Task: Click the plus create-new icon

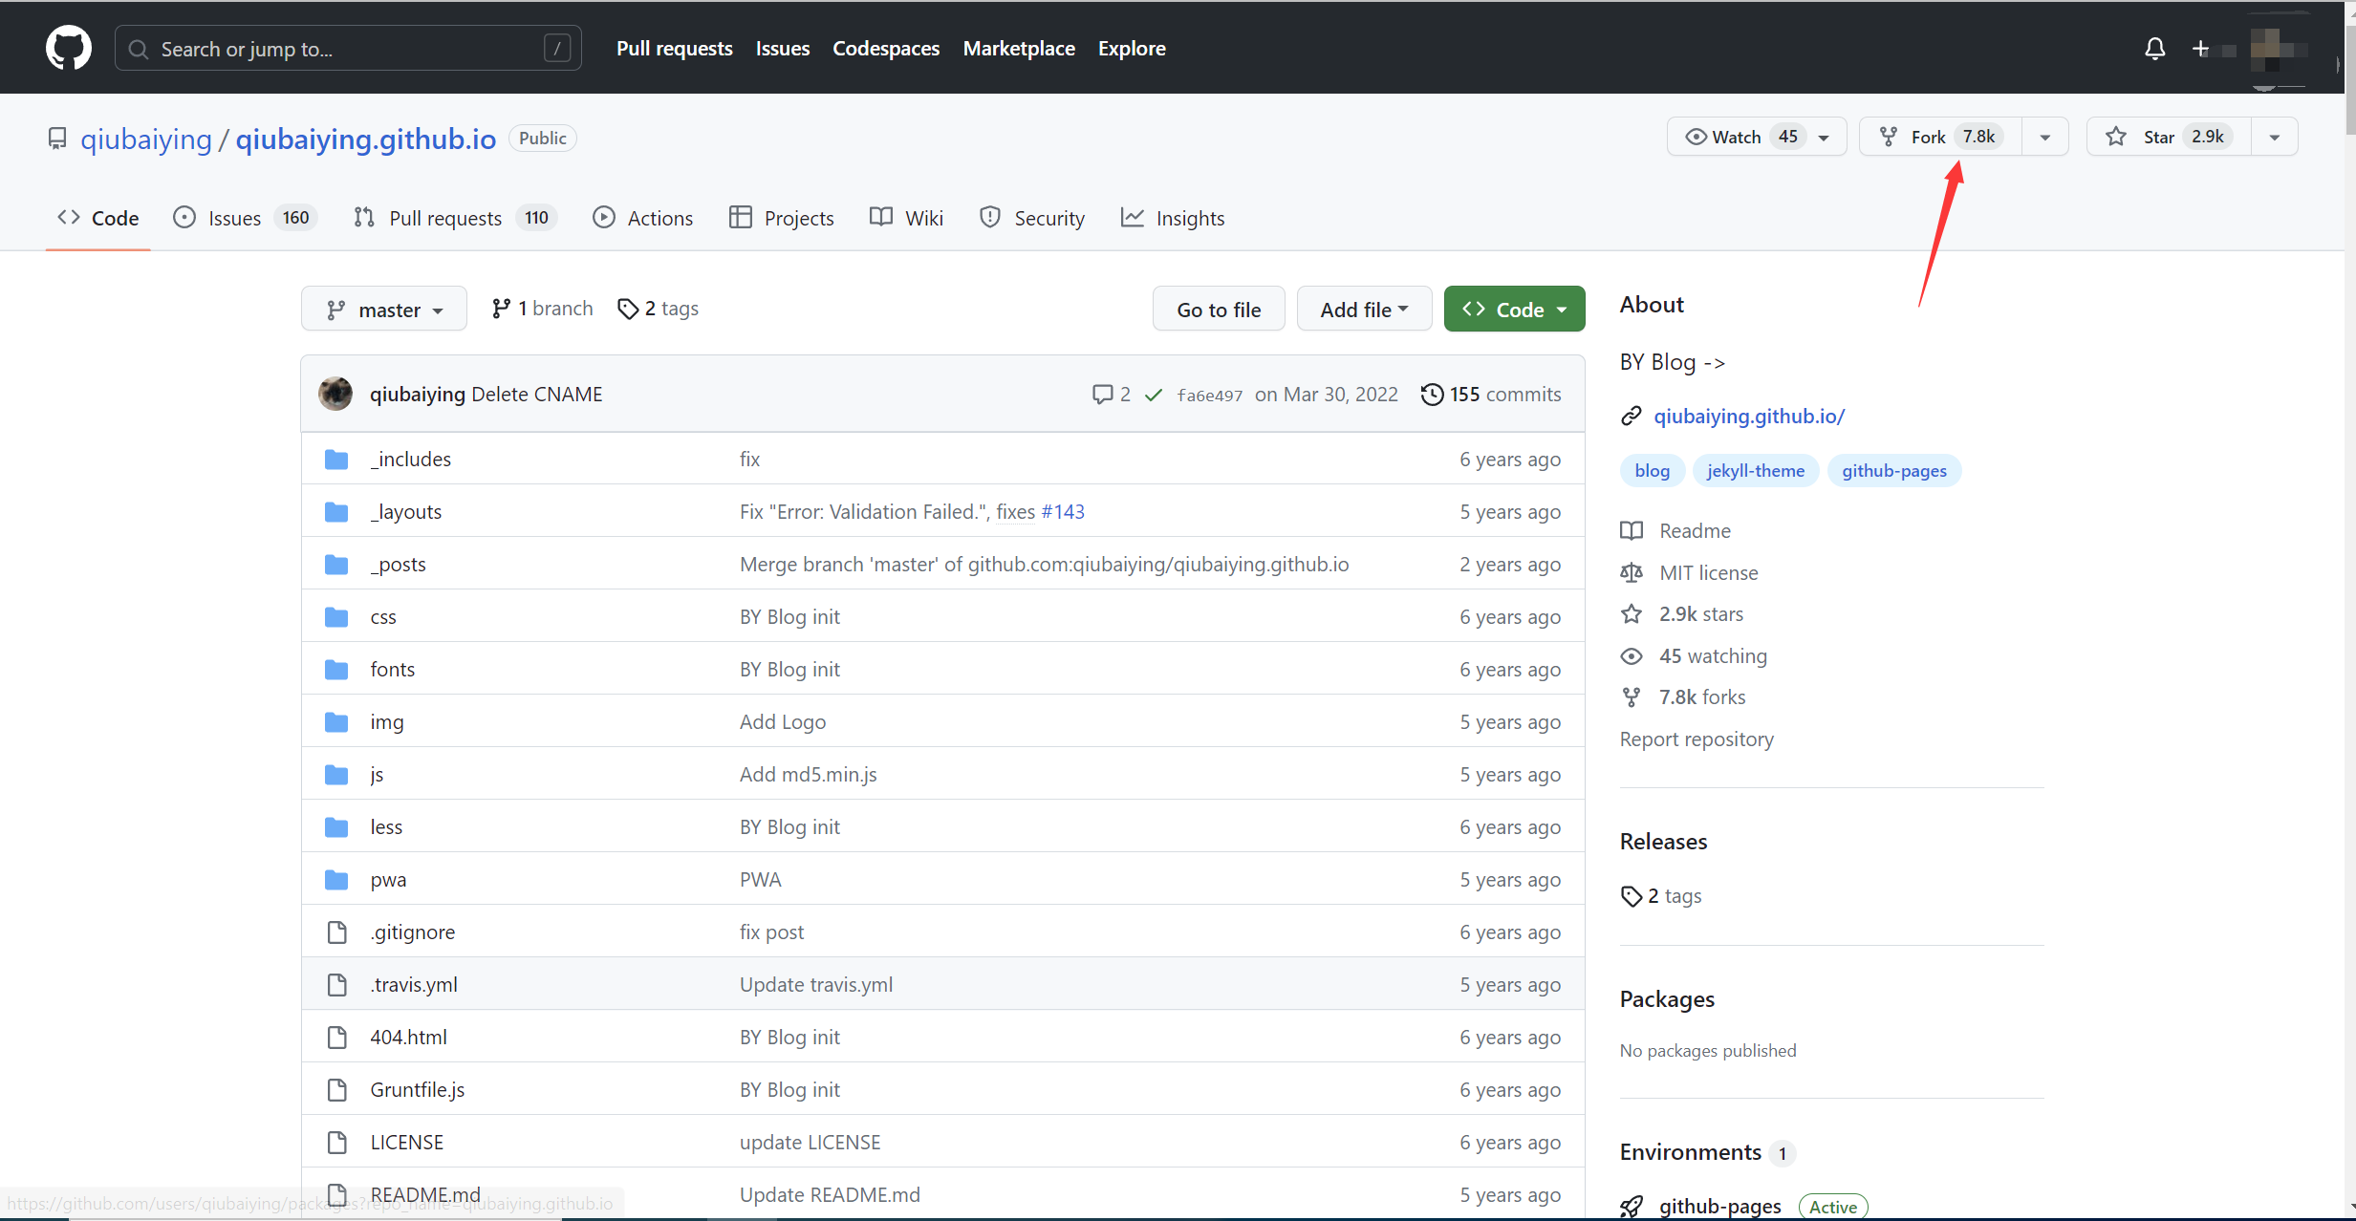Action: tap(2200, 49)
